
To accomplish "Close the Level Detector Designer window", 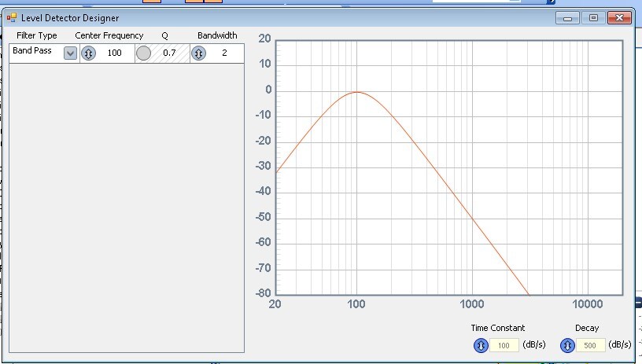I will pos(619,18).
